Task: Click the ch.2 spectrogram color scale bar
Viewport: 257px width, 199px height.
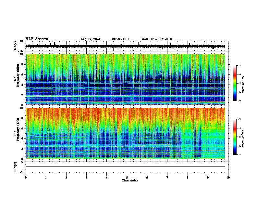Action: (235, 137)
